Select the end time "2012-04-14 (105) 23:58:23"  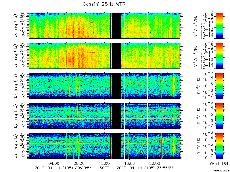[x=145, y=168]
